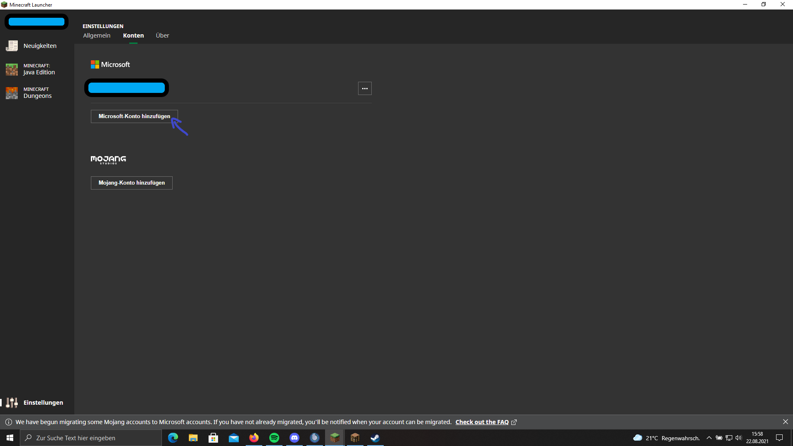Screen dimensions: 793x446
Task: Click Microsoft-Konto hinzufügen button
Action: pos(134,116)
